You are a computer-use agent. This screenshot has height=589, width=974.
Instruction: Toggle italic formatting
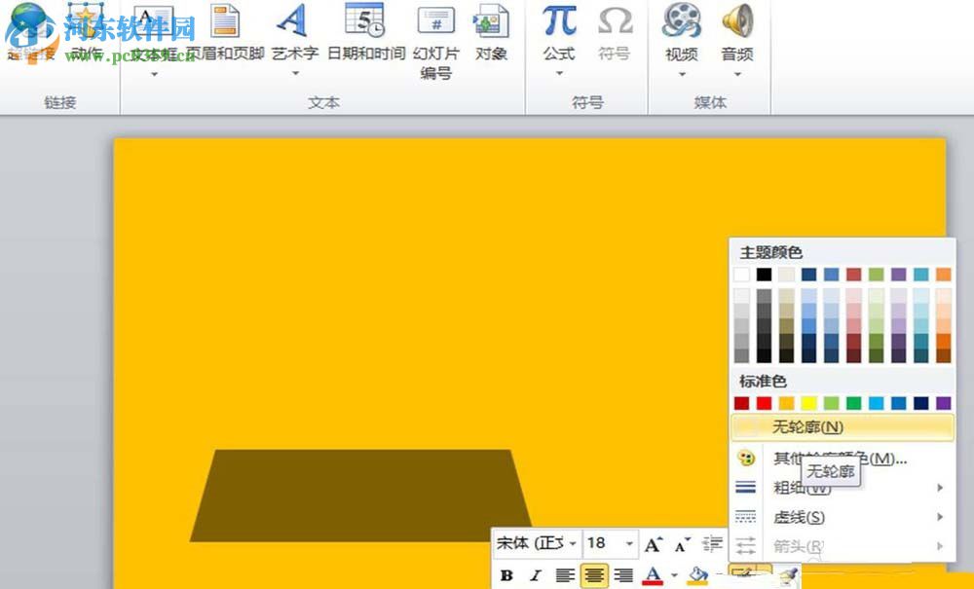click(535, 574)
